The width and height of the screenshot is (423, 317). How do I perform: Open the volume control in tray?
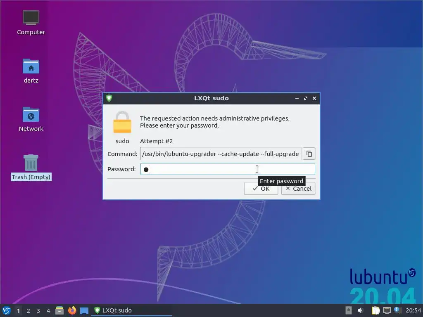pyautogui.click(x=360, y=310)
